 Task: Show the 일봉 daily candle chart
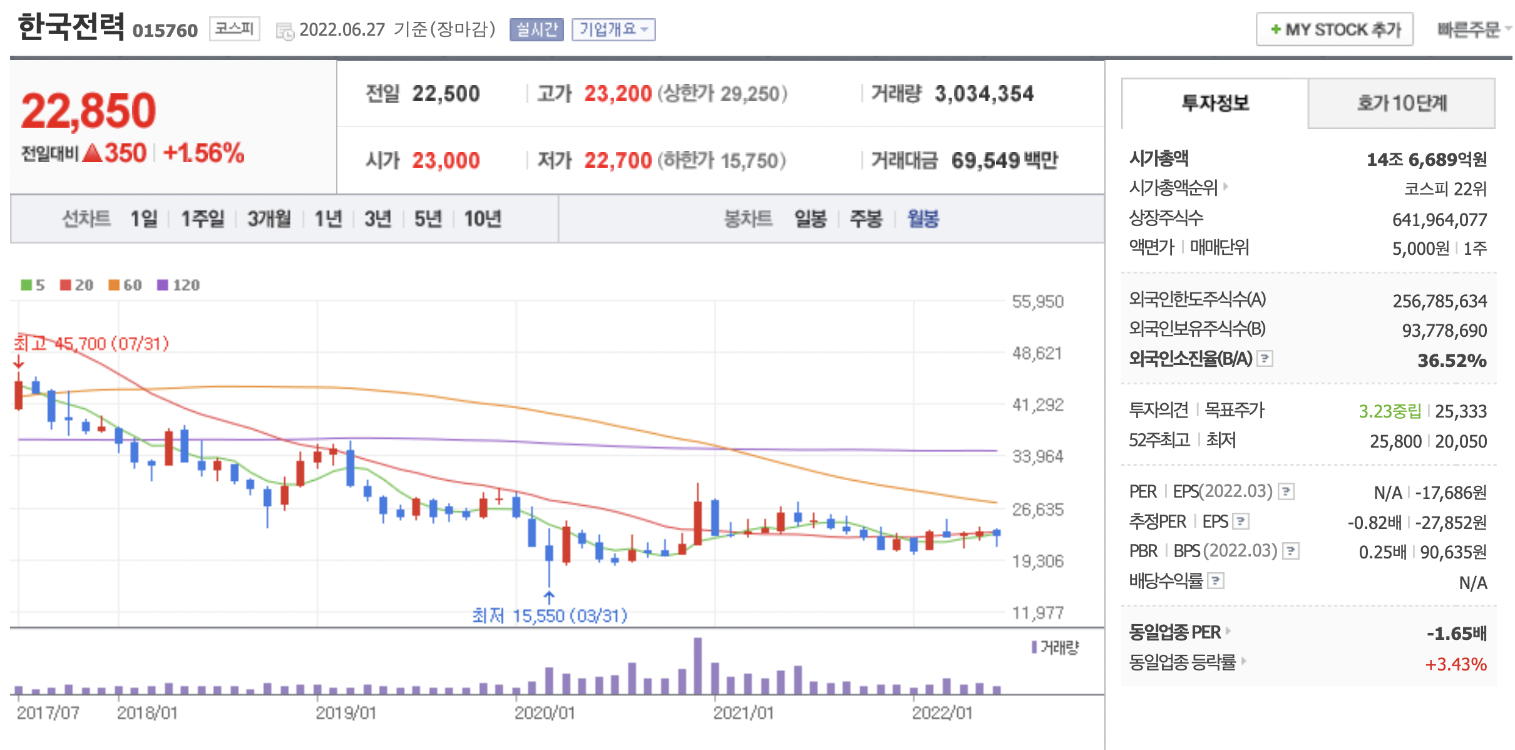pyautogui.click(x=811, y=218)
